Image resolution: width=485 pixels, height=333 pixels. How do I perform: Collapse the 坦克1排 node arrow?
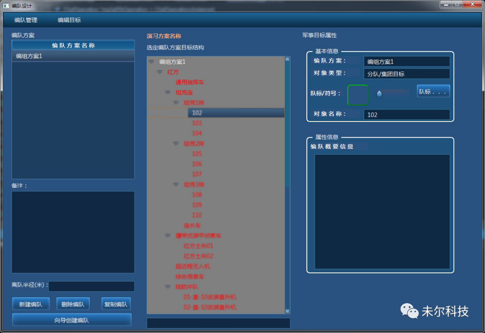[176, 102]
